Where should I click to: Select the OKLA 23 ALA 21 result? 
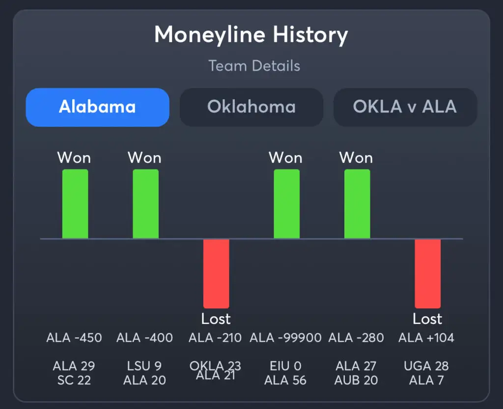(x=215, y=373)
